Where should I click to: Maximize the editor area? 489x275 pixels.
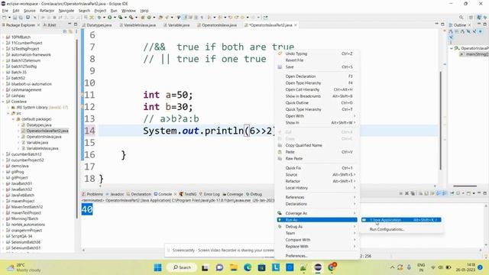[x=442, y=24]
